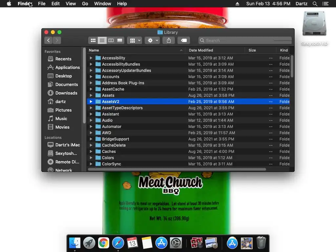336x252 pixels.
Task: Select Documents in the sidebar
Action: click(63, 84)
